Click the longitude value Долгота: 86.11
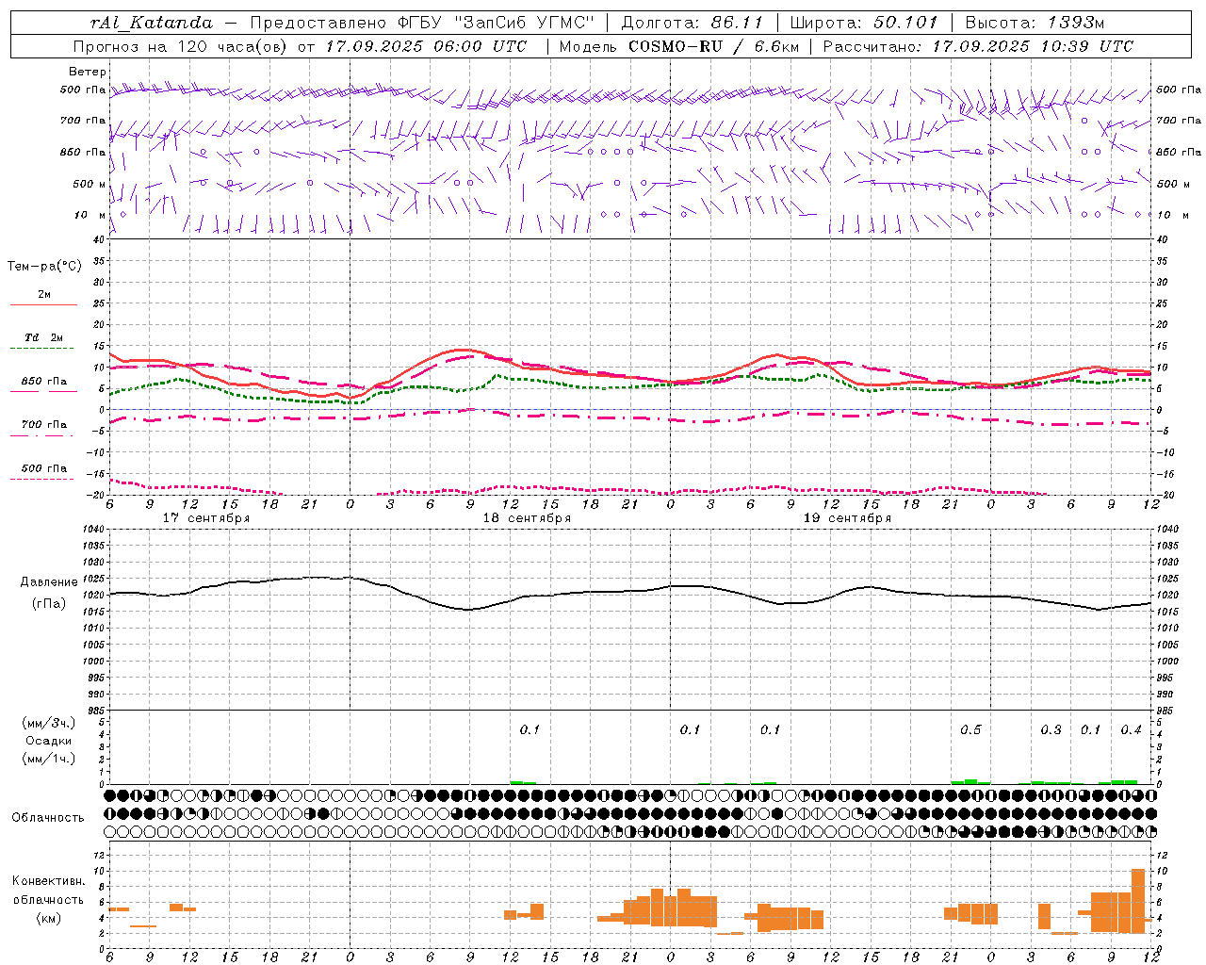 [x=692, y=23]
